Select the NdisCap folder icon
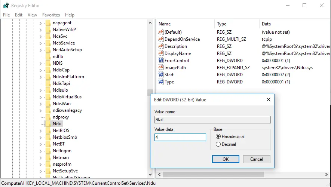This screenshot has height=187, width=331. (x=48, y=70)
